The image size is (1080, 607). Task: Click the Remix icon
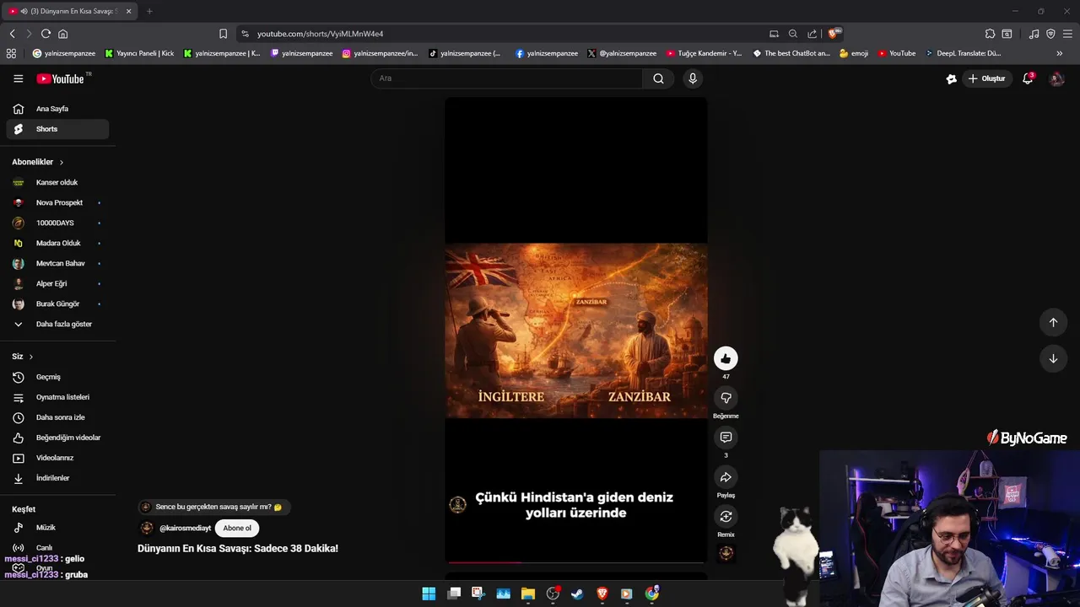(x=726, y=516)
